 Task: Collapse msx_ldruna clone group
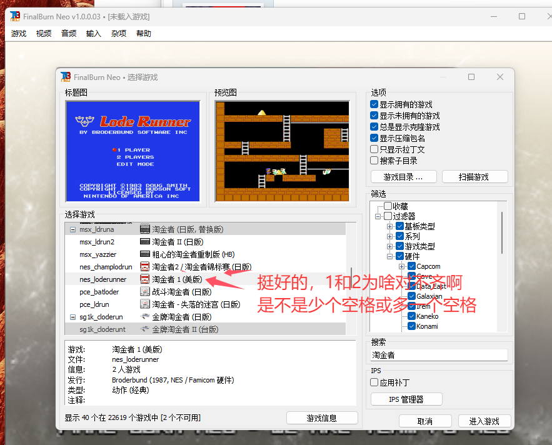click(73, 229)
